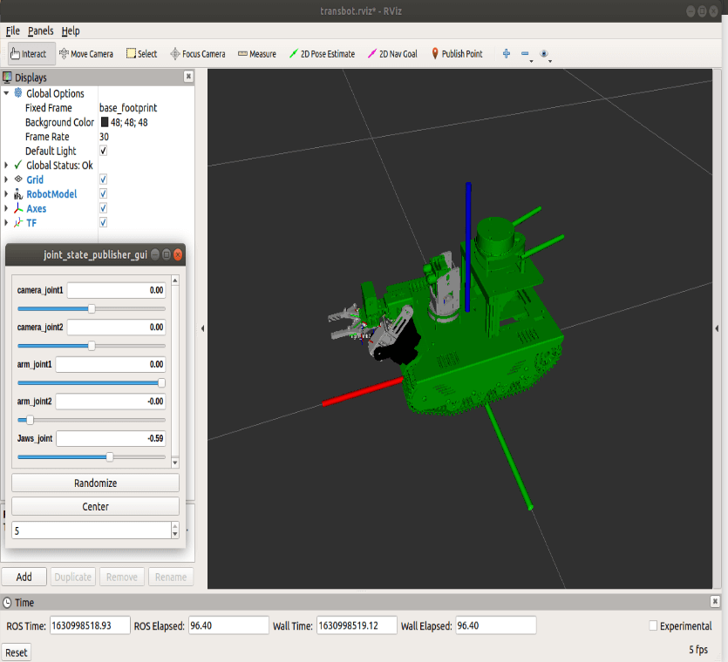The height and width of the screenshot is (662, 728).
Task: Activate the Move Camera tool
Action: (86, 54)
